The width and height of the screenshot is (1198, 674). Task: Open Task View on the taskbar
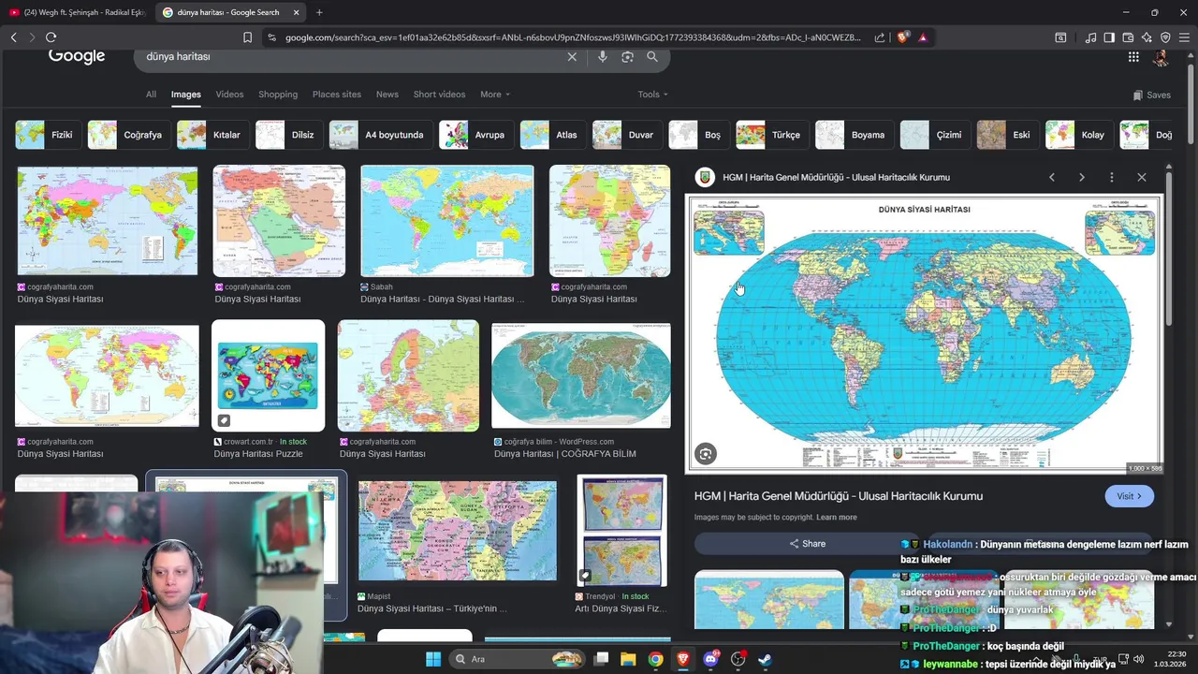pos(601,659)
